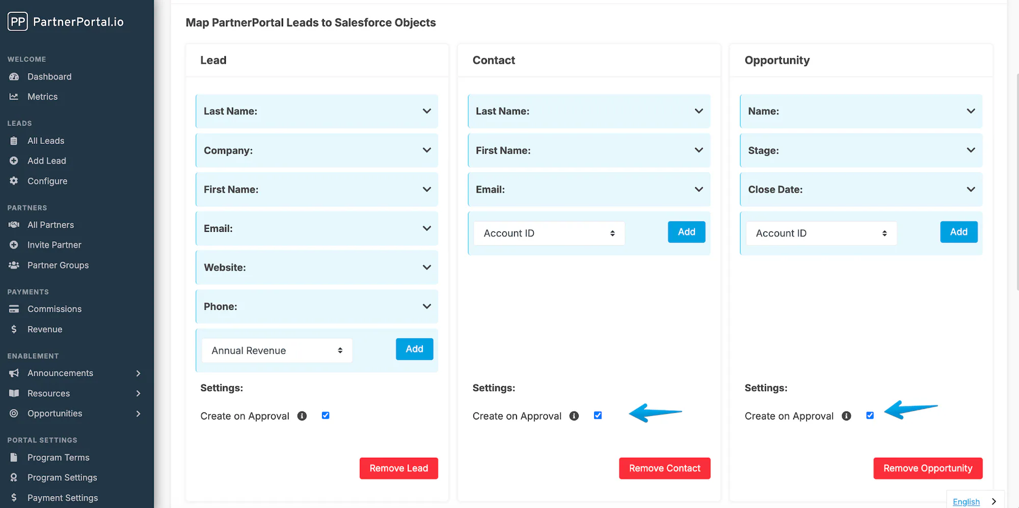
Task: Click the PartnerPortal.io PP logo icon
Action: [18, 21]
